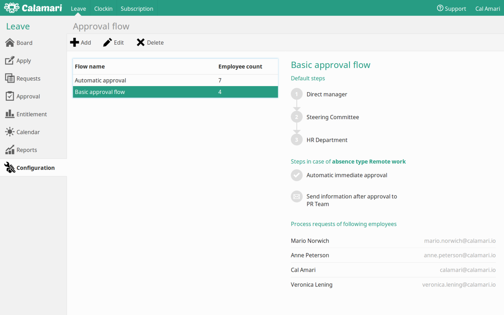The image size is (504, 315).
Task: Click the Approval clipboard icon
Action: (10, 96)
